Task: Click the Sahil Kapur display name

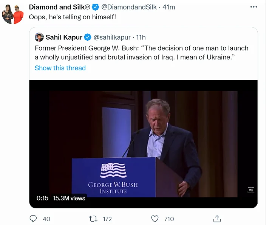Action: point(63,37)
